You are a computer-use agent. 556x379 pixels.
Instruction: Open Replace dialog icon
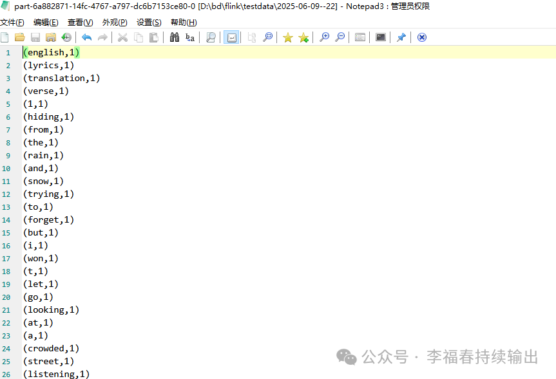(x=190, y=37)
